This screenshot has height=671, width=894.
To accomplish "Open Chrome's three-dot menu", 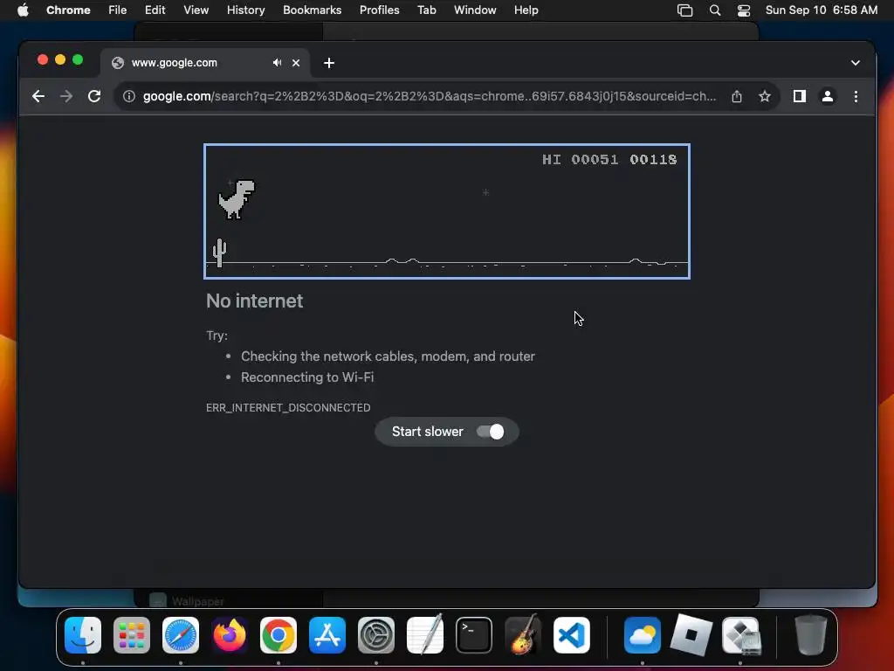I will (x=856, y=96).
